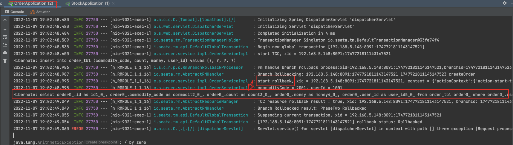This screenshot has width=513, height=145.
Task: Click 'rm handle branch rollback process' message
Action: click(385, 67)
